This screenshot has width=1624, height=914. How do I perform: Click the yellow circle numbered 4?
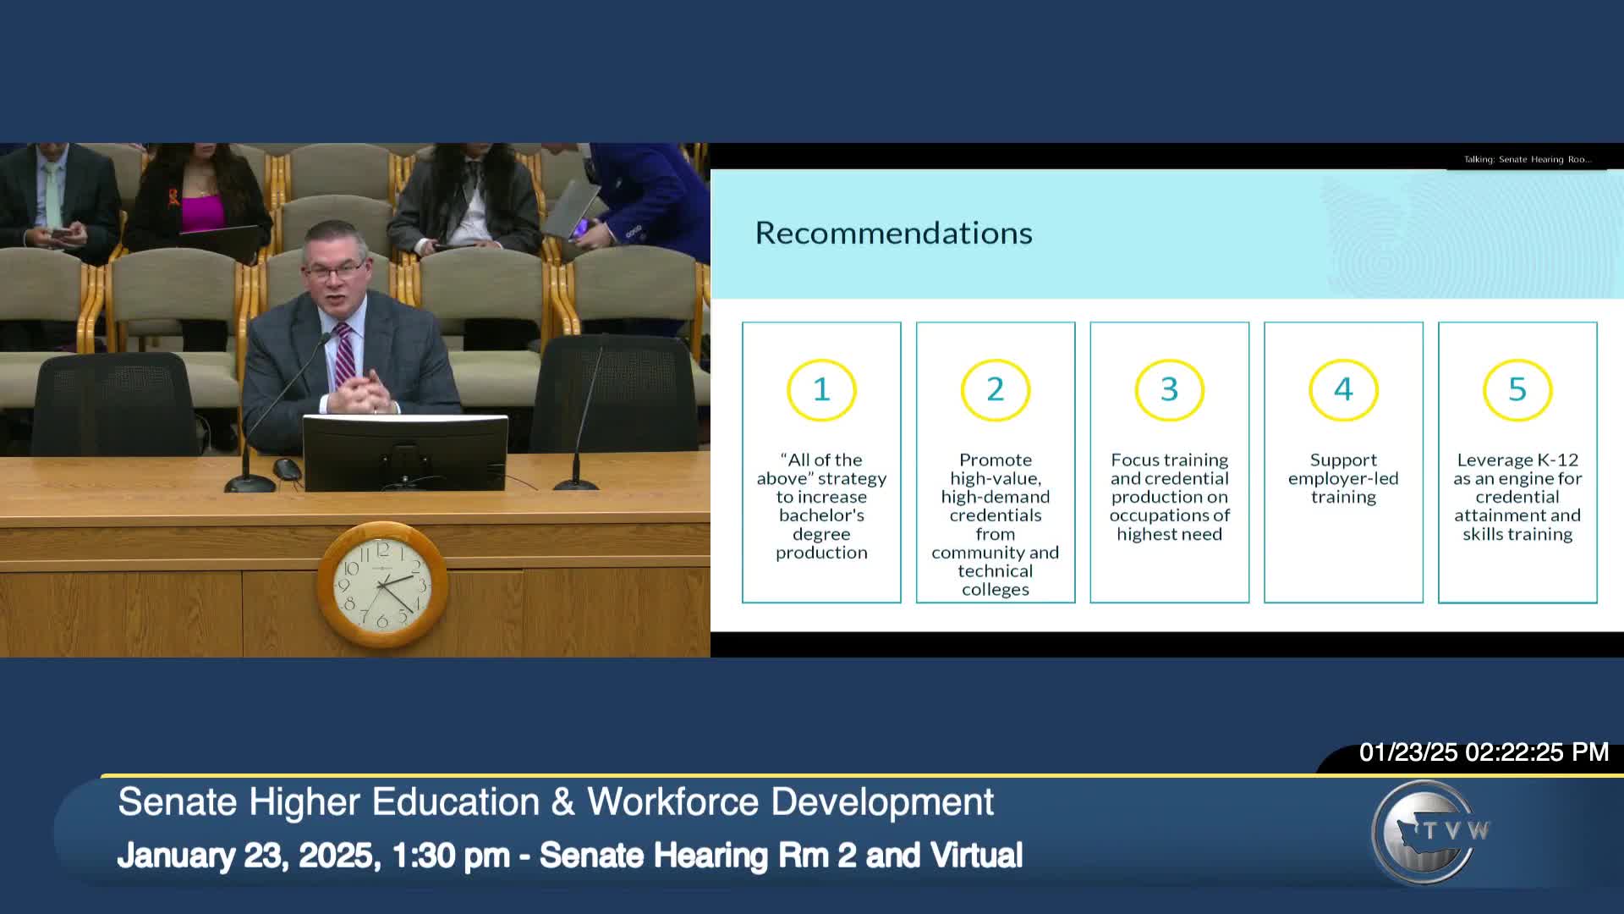click(x=1343, y=389)
